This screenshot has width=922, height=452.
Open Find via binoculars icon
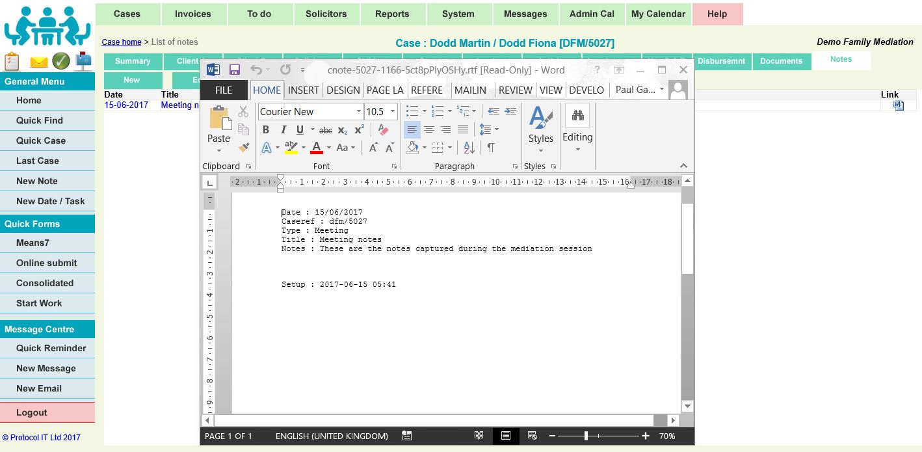(x=577, y=116)
